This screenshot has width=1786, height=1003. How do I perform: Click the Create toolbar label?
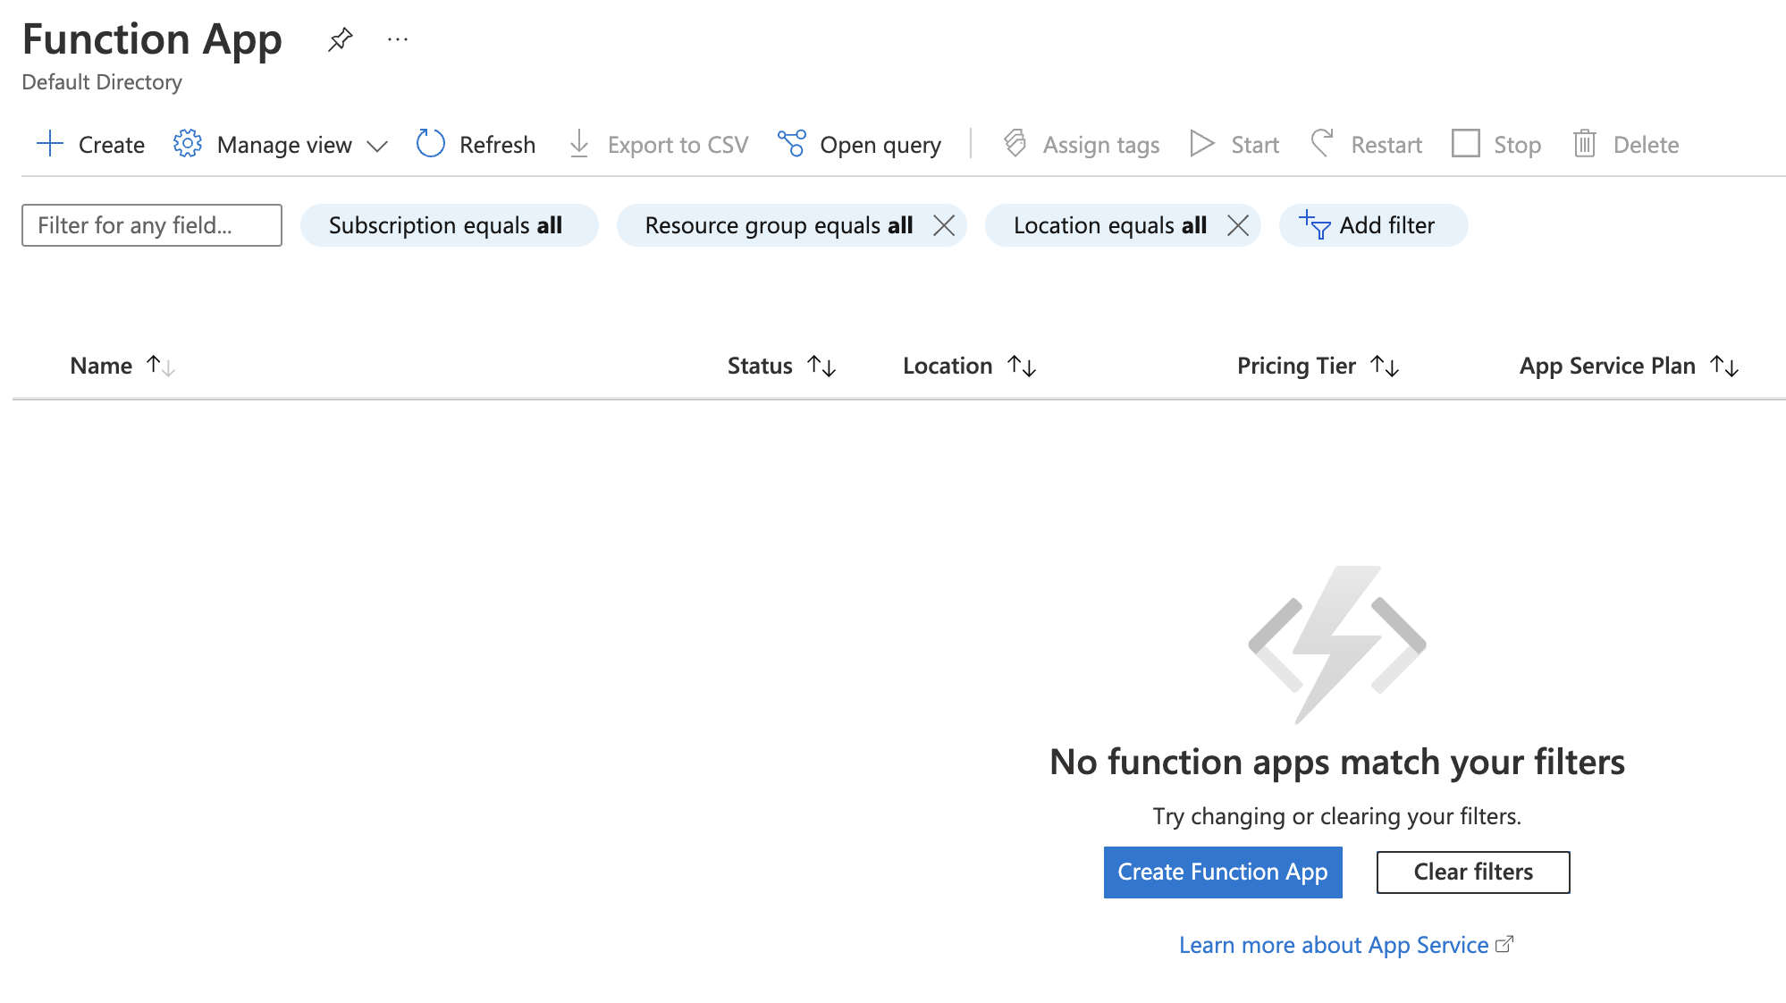112,145
